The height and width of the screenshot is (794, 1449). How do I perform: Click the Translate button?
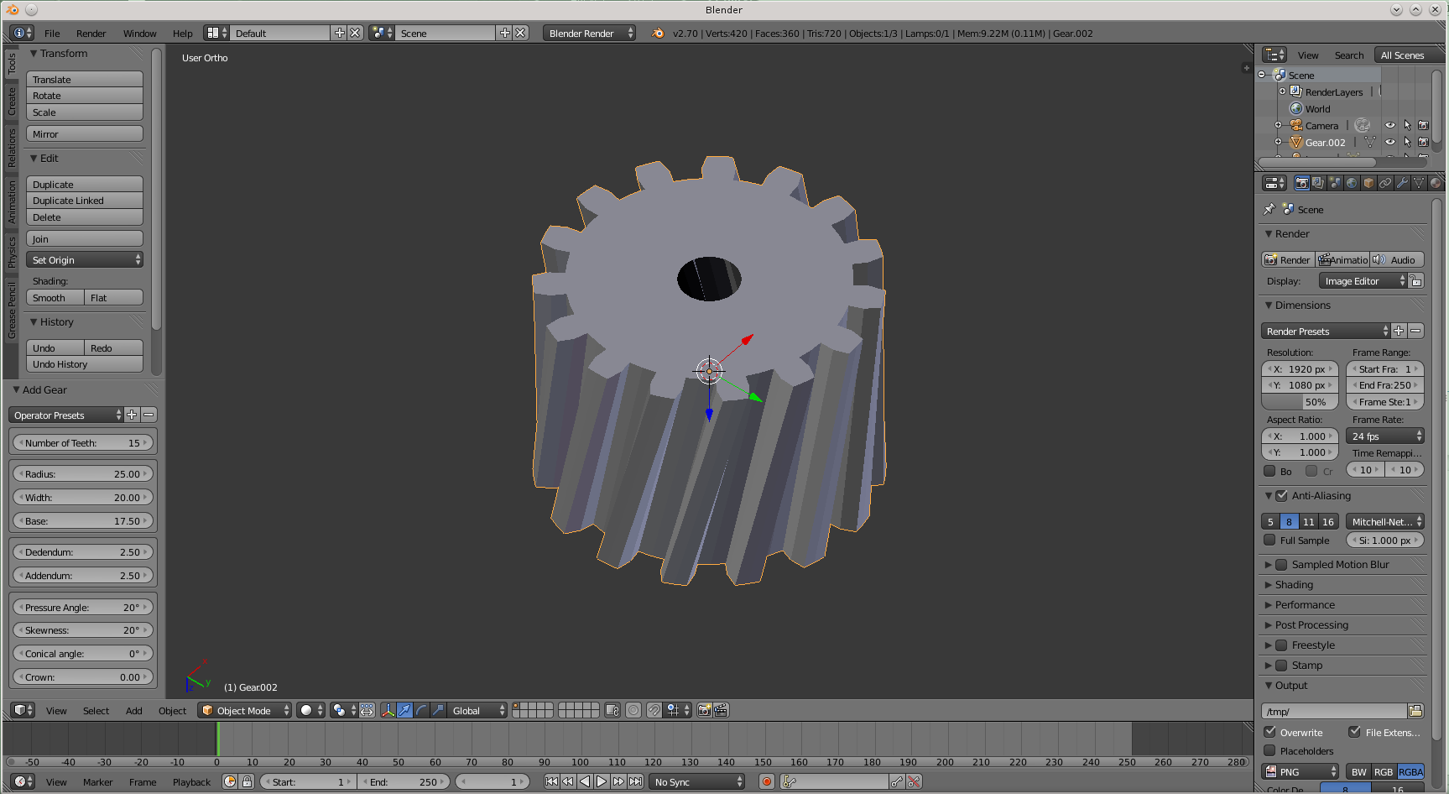pos(85,79)
